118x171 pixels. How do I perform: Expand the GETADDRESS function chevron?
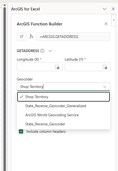[x=50, y=51]
